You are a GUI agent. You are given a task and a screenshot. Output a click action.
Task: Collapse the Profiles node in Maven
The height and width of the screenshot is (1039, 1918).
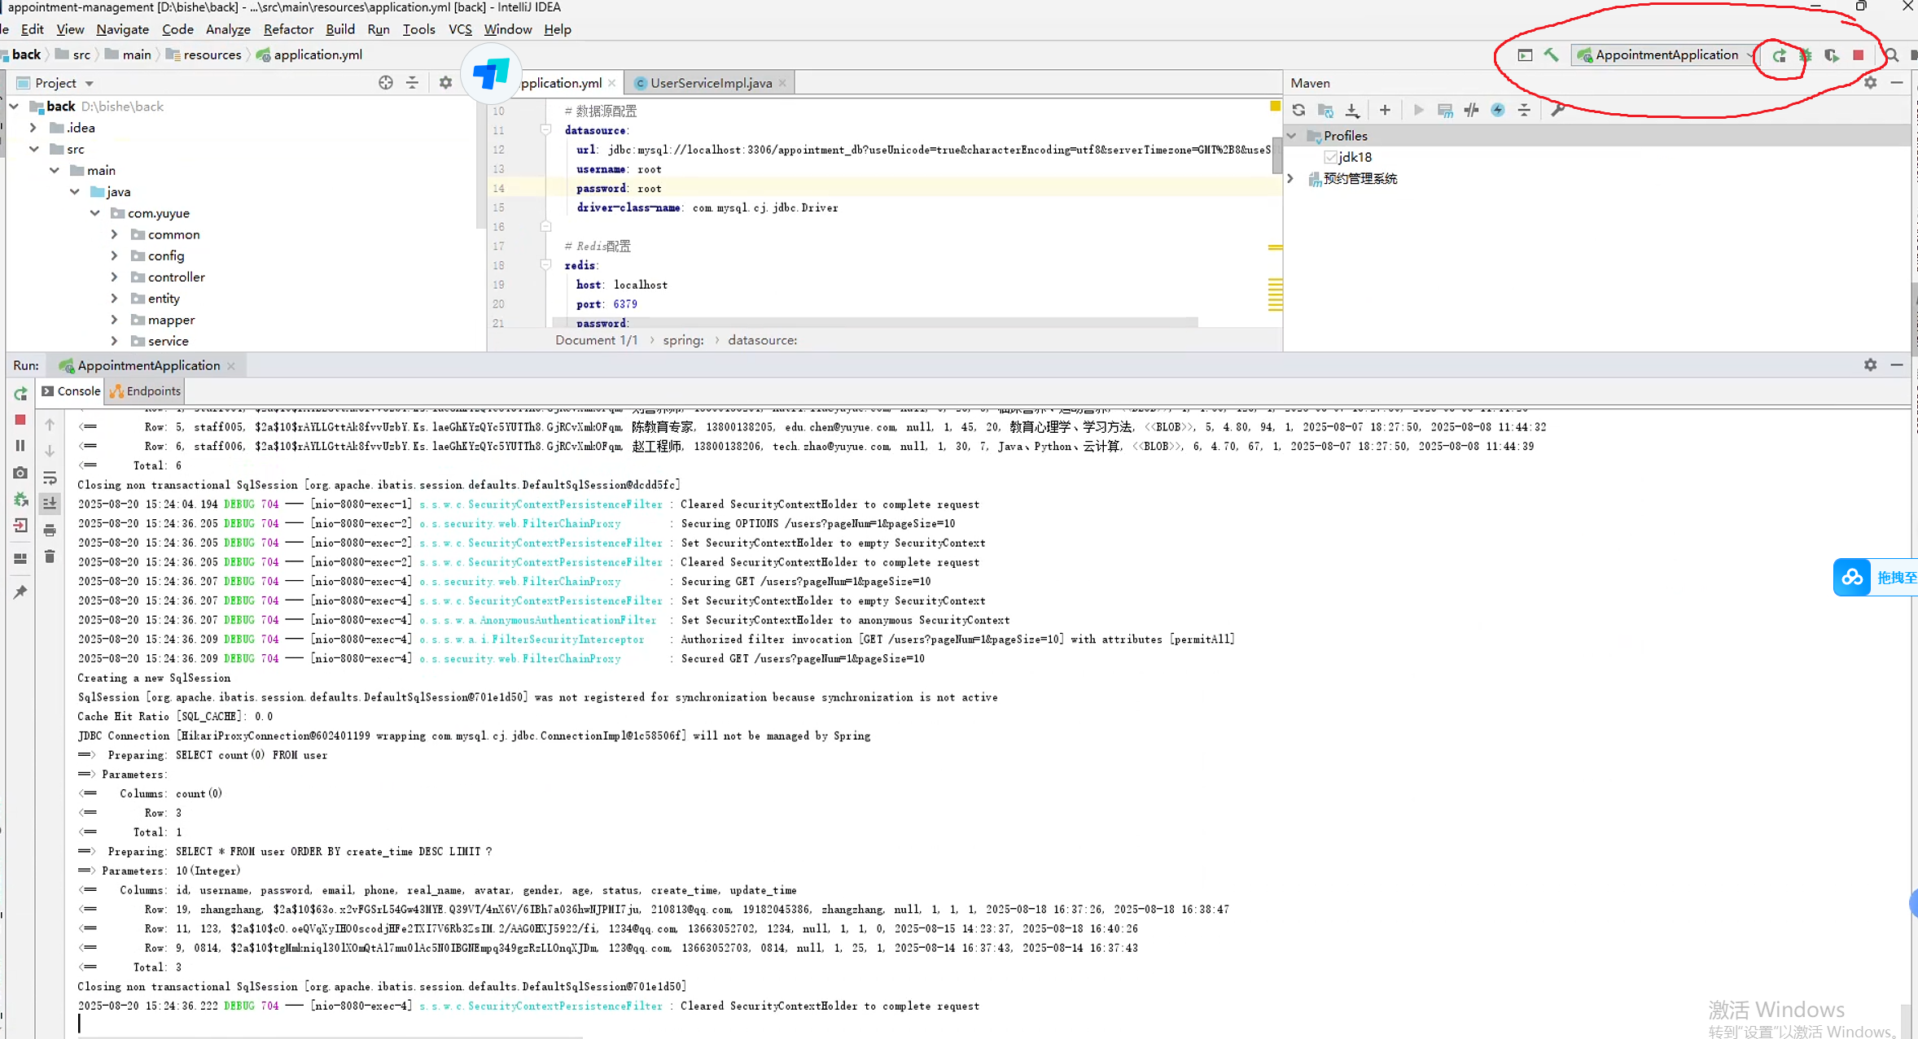coord(1292,136)
